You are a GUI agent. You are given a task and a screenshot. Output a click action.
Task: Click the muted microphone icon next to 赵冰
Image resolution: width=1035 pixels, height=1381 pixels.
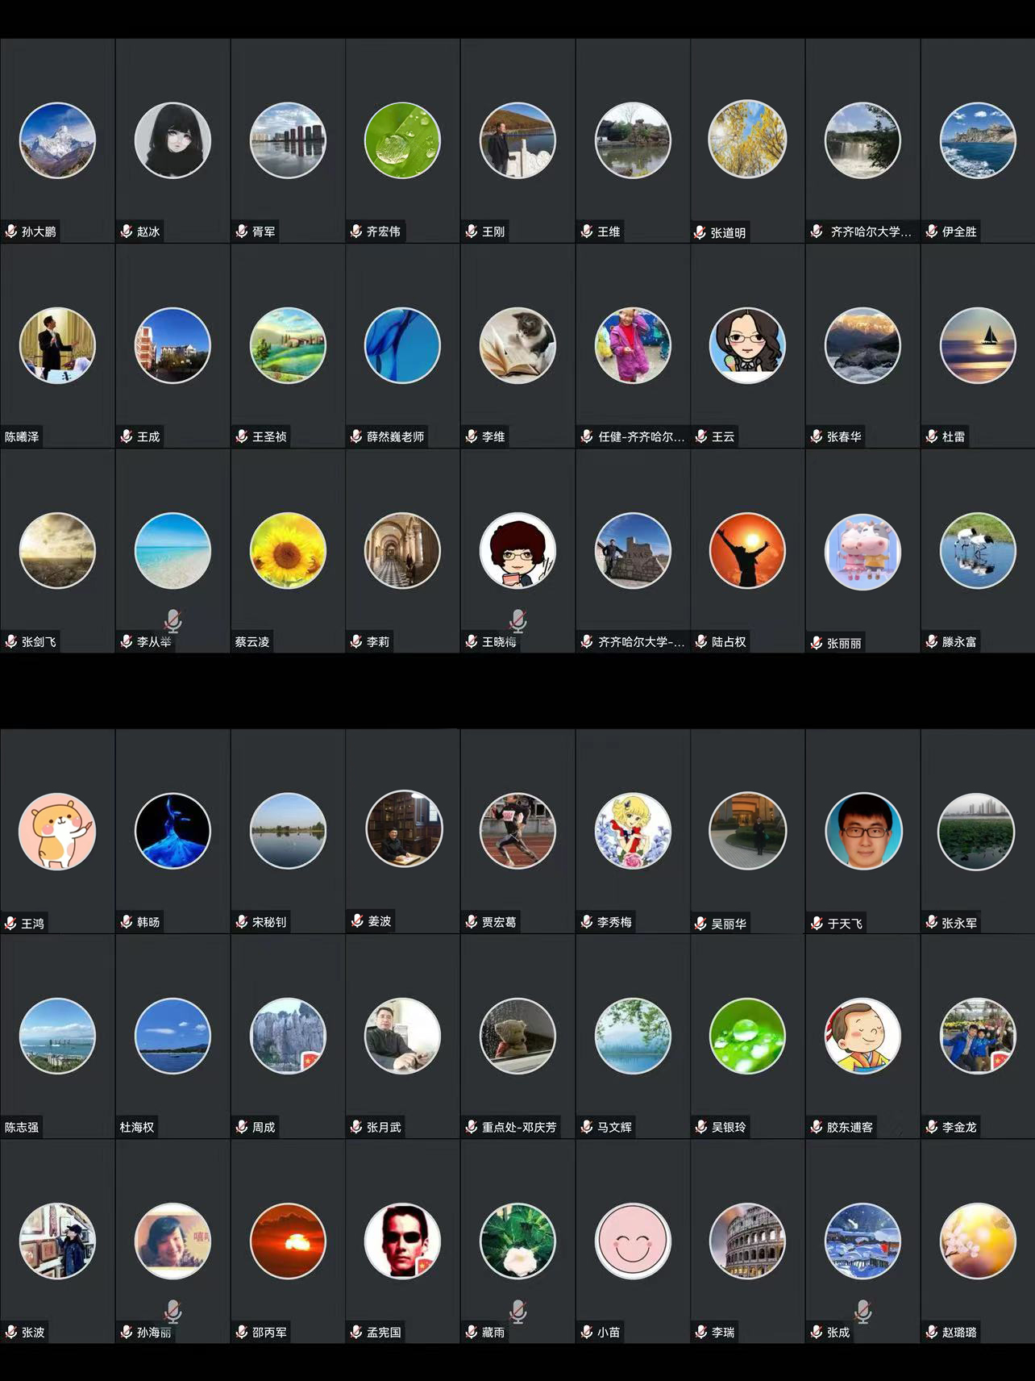coord(127,232)
